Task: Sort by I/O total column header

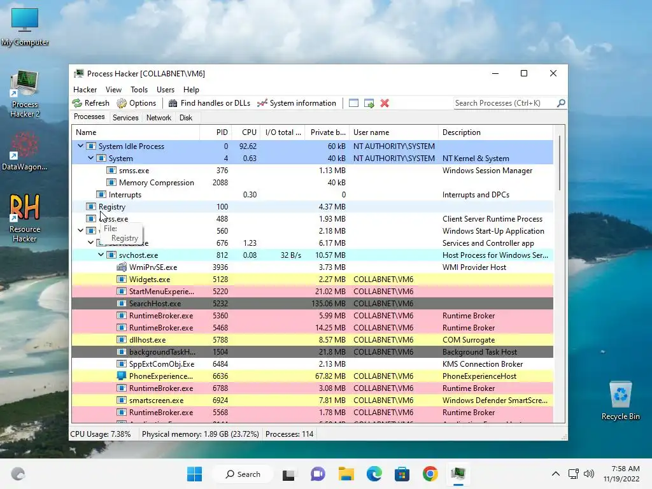Action: [283, 132]
